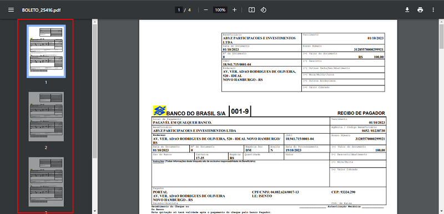This screenshot has height=214, width=444.
Task: Click the rotate counterclockwise icon
Action: point(263,10)
